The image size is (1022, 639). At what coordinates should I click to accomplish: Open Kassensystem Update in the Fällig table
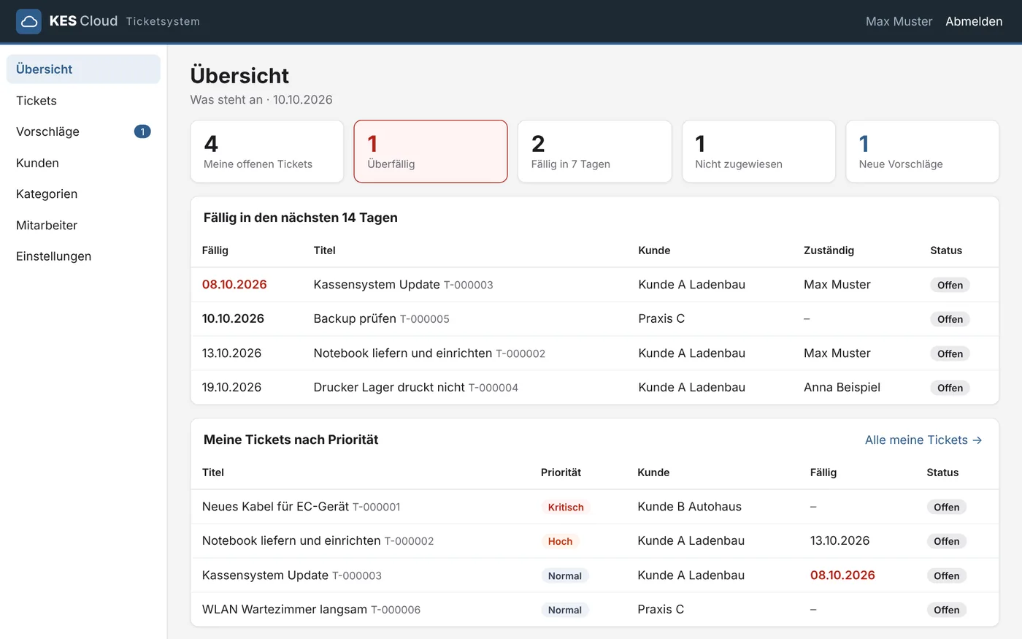tap(377, 285)
